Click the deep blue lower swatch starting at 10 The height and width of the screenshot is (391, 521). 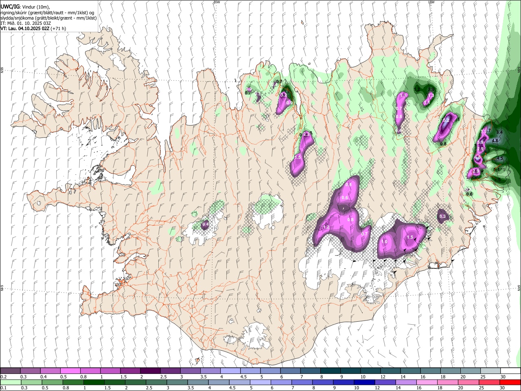tap(364, 382)
